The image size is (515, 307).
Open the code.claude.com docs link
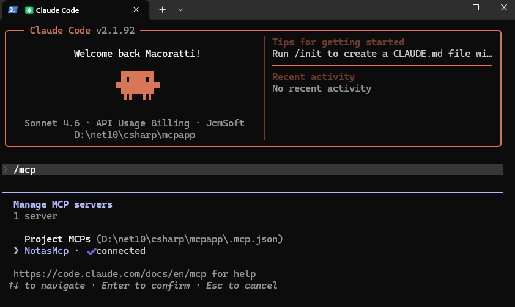[x=109, y=273]
